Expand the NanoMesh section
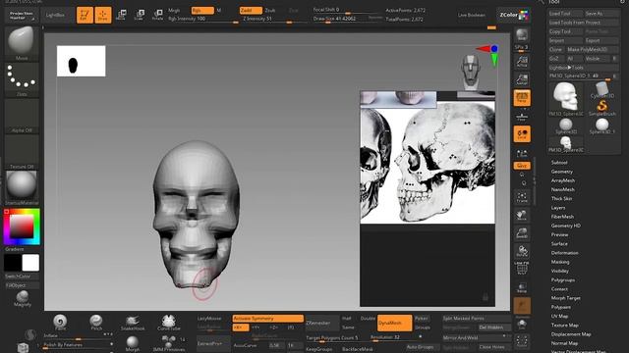The width and height of the screenshot is (629, 353). pos(563,189)
